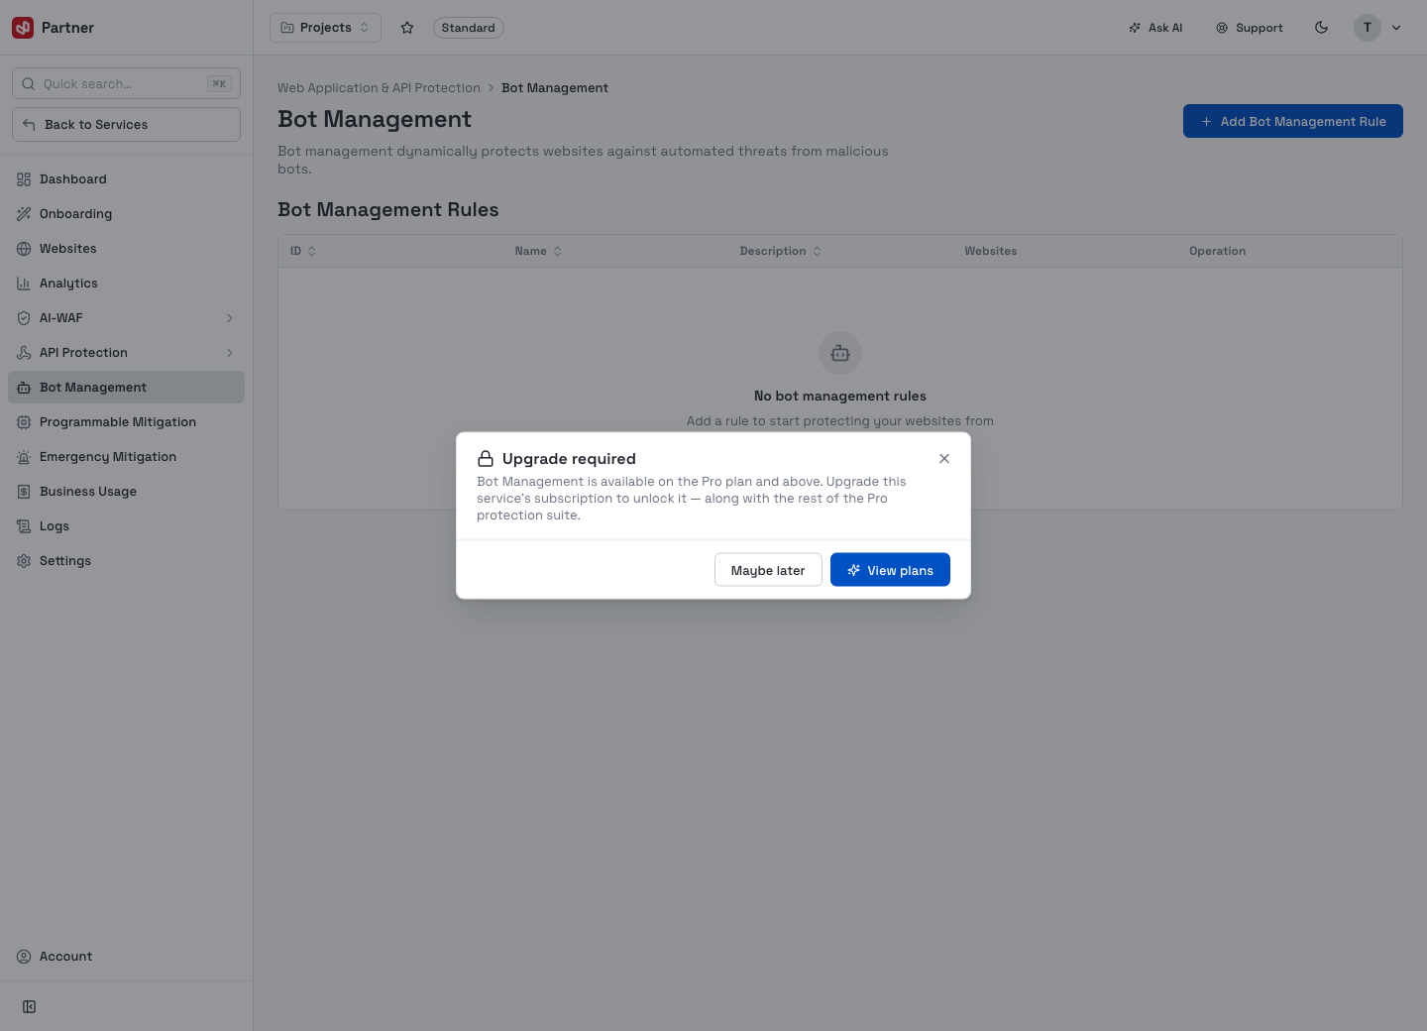Click the AI-WAF shield icon
The width and height of the screenshot is (1427, 1031).
pyautogui.click(x=24, y=318)
